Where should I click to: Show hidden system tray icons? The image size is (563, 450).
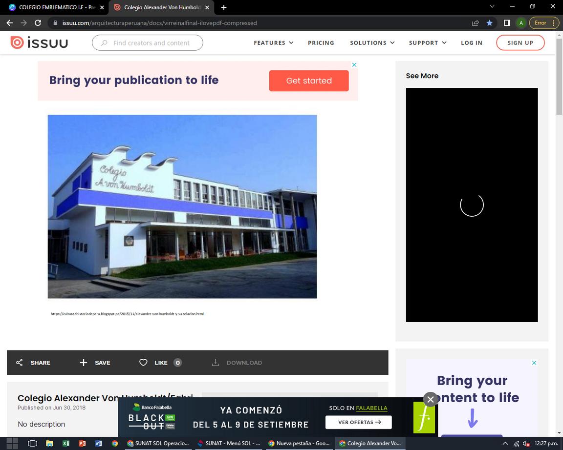click(505, 444)
